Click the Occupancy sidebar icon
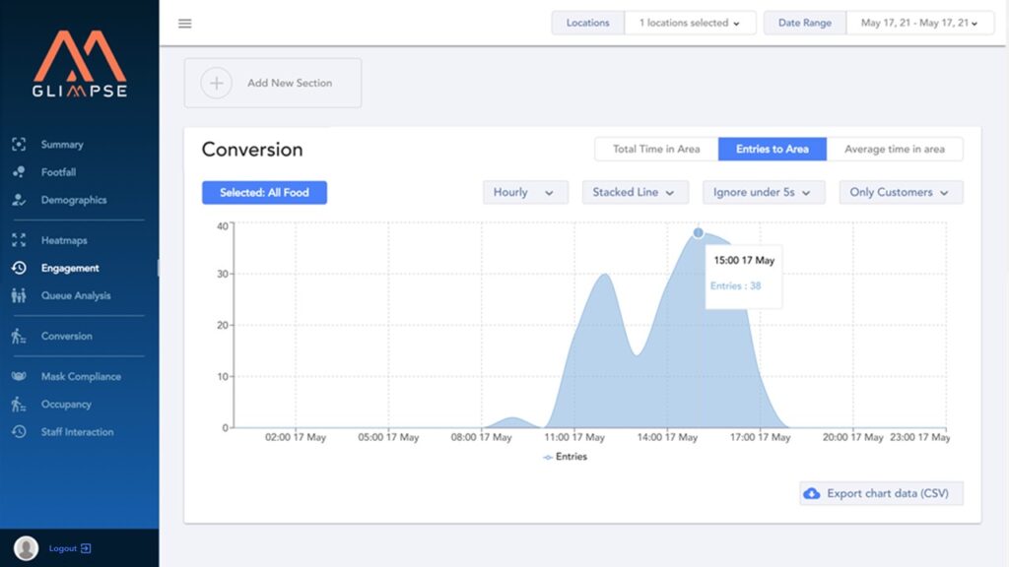The width and height of the screenshot is (1009, 567). (x=19, y=405)
